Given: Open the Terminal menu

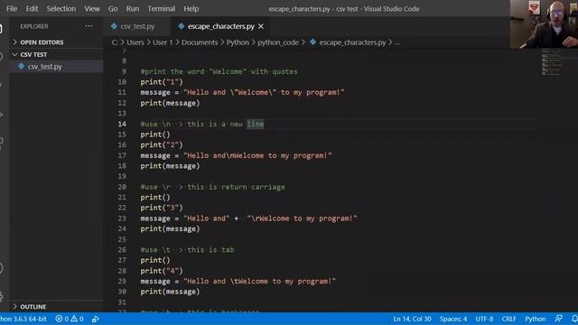Looking at the screenshot, I should coord(162,8).
